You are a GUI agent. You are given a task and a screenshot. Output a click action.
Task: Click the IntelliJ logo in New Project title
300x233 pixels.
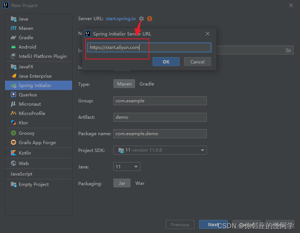[6, 5]
